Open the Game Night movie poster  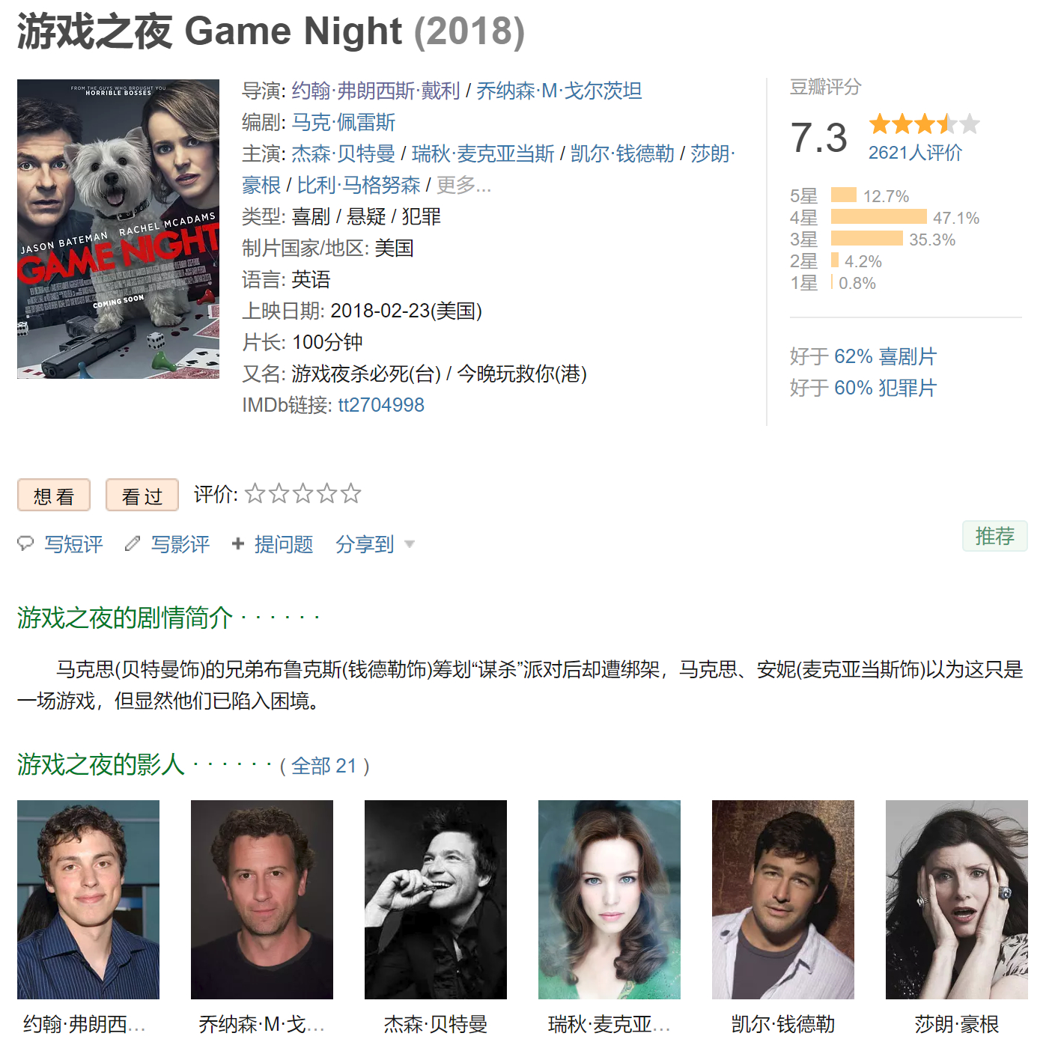(118, 229)
